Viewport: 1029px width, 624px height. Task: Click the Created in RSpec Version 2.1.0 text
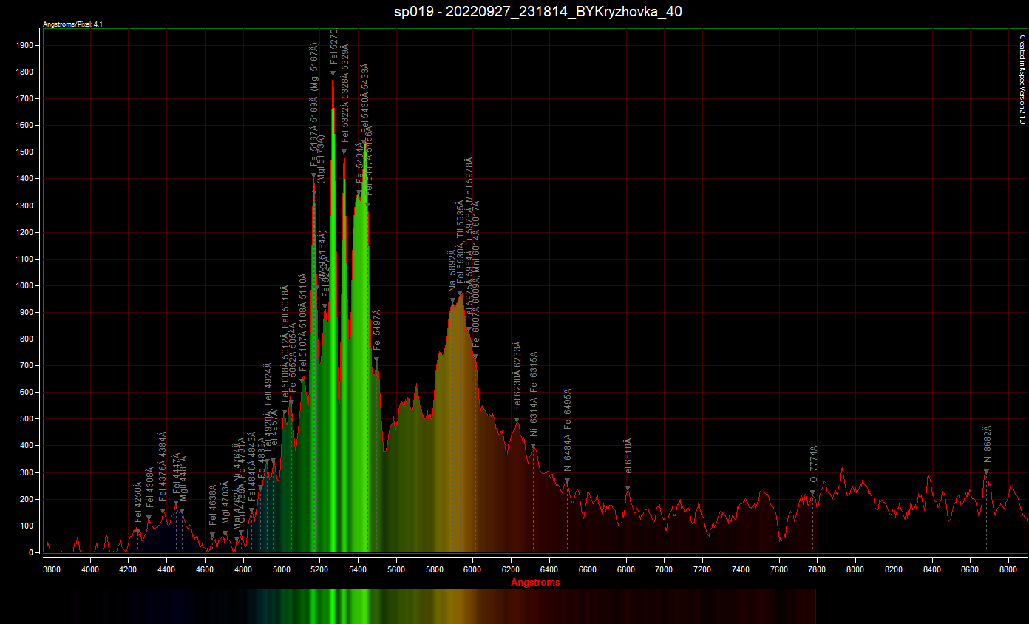(x=1022, y=79)
